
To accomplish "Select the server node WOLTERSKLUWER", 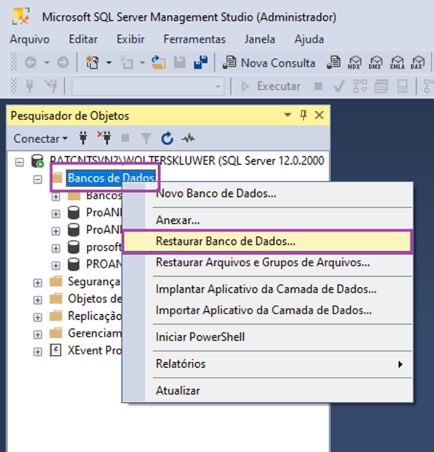I will [x=187, y=161].
